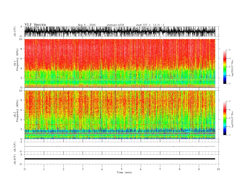
Task: Click the "station=ATH" header label
Action: point(115,25)
